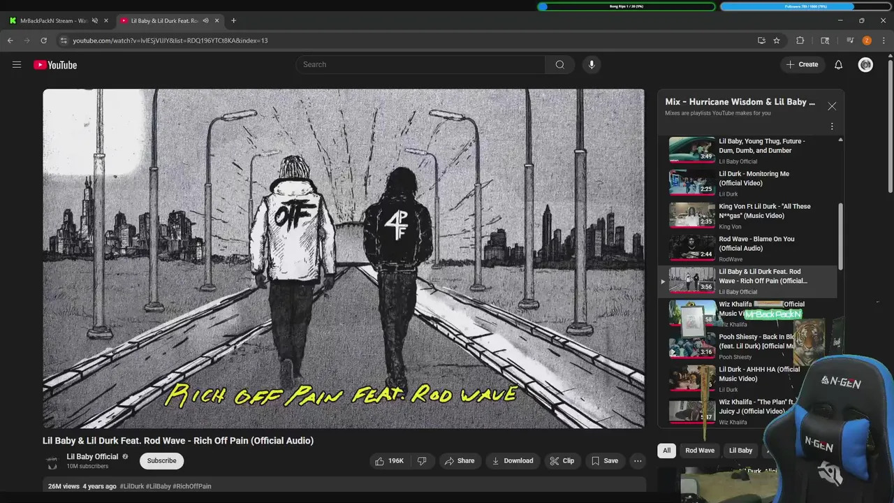The image size is (894, 503).
Task: Click the install app icon in address bar
Action: [761, 41]
